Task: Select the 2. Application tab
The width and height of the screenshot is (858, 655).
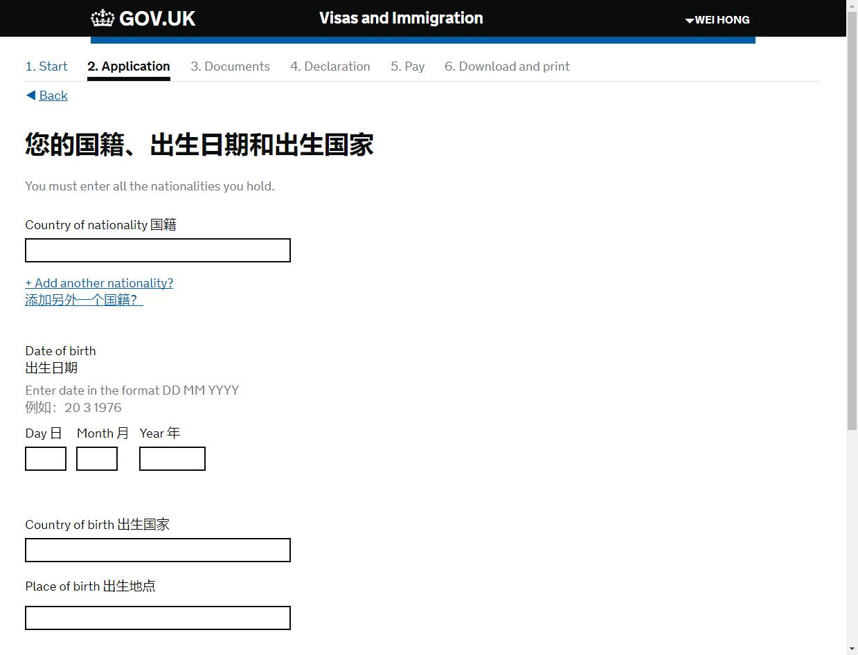Action: pos(129,66)
